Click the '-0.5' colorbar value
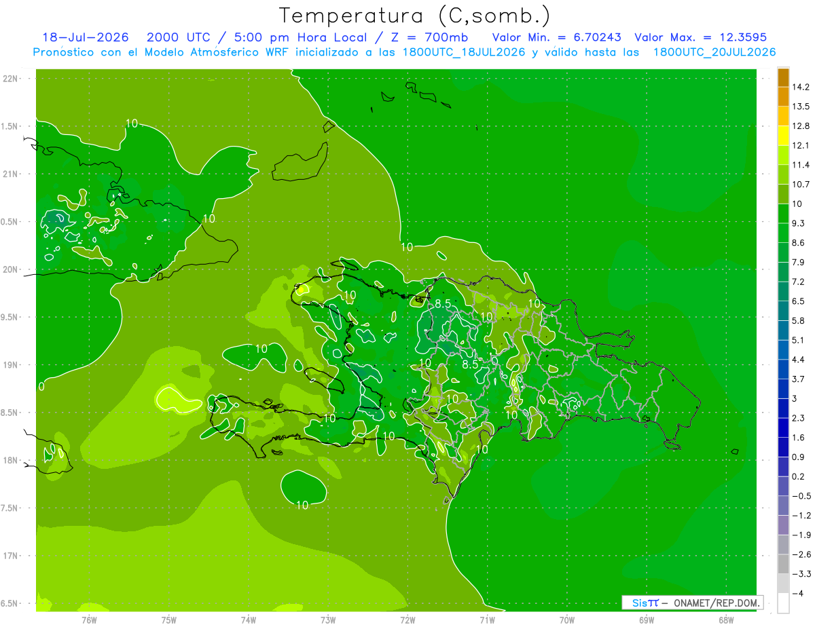Screen dimensions: 815x629 tap(801, 496)
